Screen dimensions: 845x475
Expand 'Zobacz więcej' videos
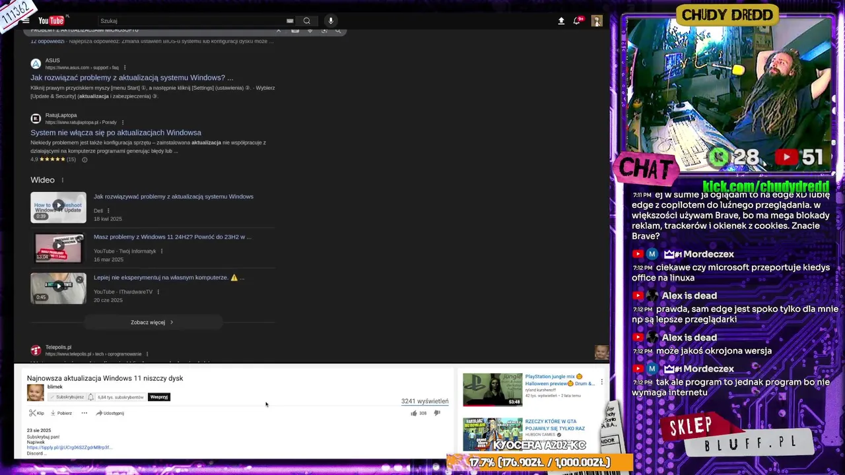pyautogui.click(x=152, y=323)
